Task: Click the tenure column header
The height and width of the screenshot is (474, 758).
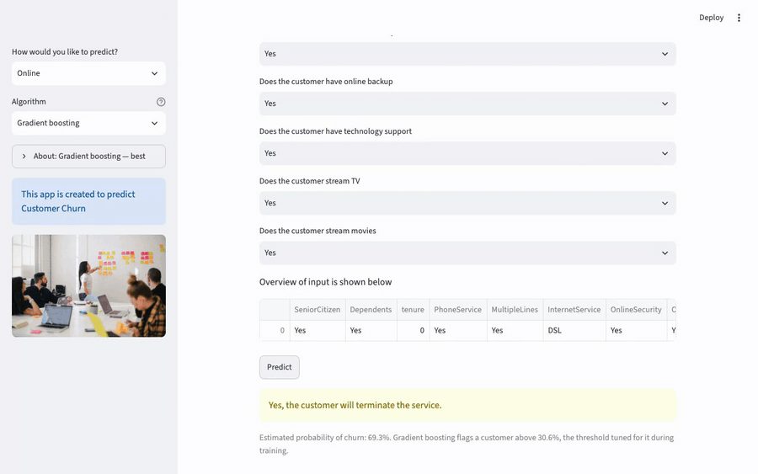Action: click(413, 309)
